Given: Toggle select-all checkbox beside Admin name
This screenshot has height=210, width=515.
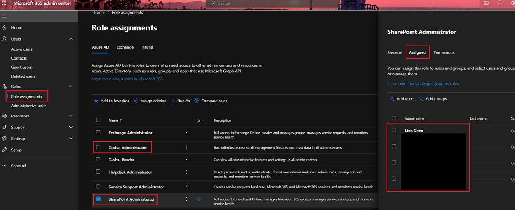Looking at the screenshot, I should pyautogui.click(x=394, y=118).
